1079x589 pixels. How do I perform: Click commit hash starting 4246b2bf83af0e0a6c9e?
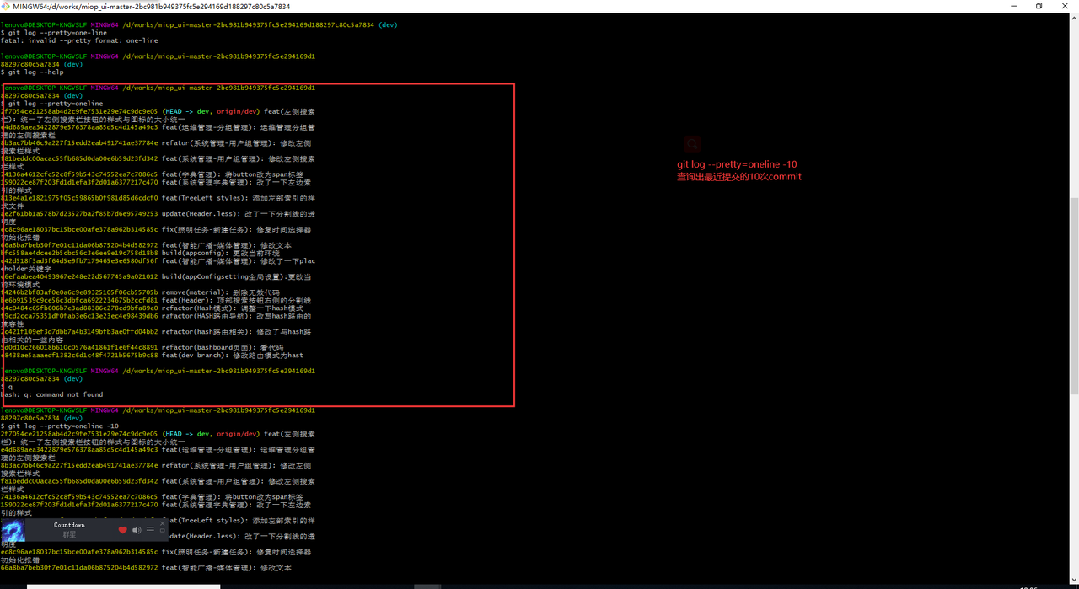79,292
